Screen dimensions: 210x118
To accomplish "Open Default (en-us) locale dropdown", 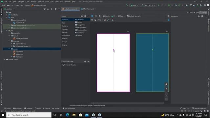I will [134, 16].
